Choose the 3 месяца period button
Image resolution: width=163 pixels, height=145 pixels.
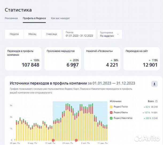tap(51, 34)
